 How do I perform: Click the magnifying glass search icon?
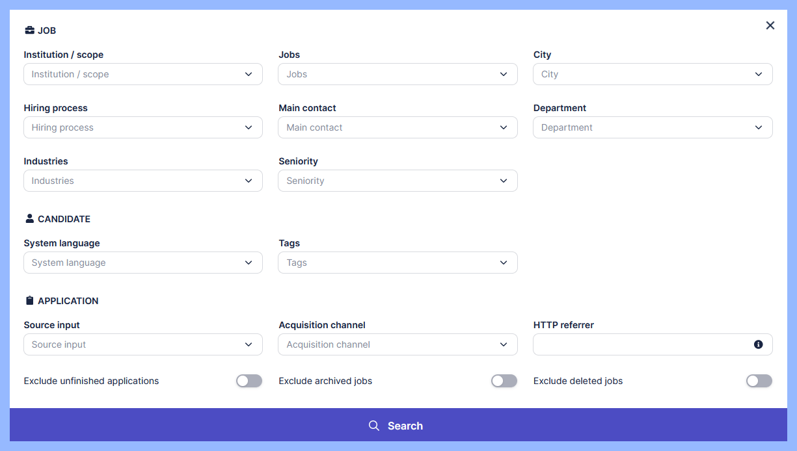tap(374, 426)
